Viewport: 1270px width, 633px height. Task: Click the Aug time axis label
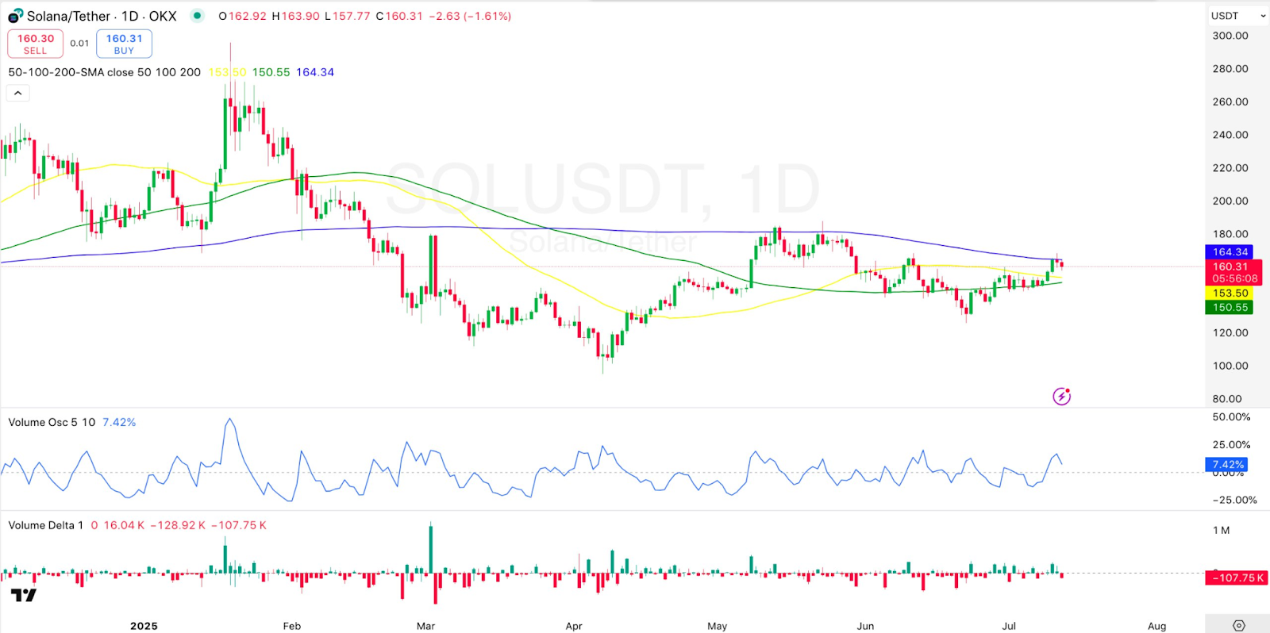click(1157, 626)
